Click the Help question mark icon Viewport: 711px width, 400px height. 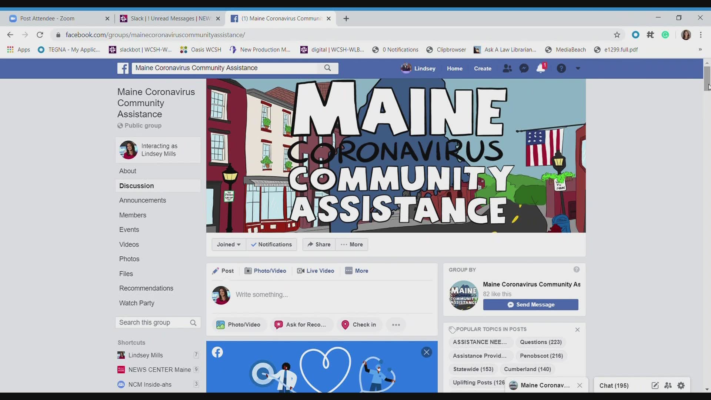[561, 69]
